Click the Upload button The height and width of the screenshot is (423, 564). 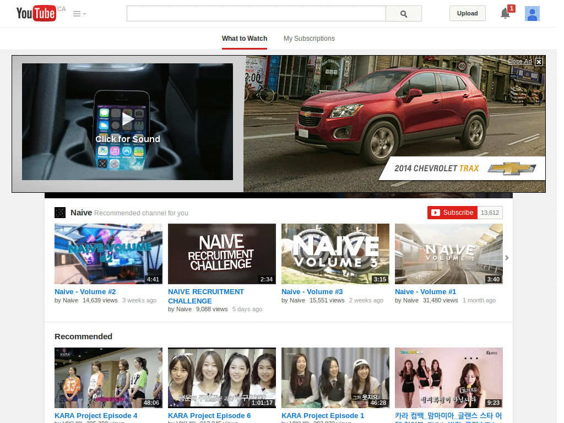pyautogui.click(x=467, y=13)
